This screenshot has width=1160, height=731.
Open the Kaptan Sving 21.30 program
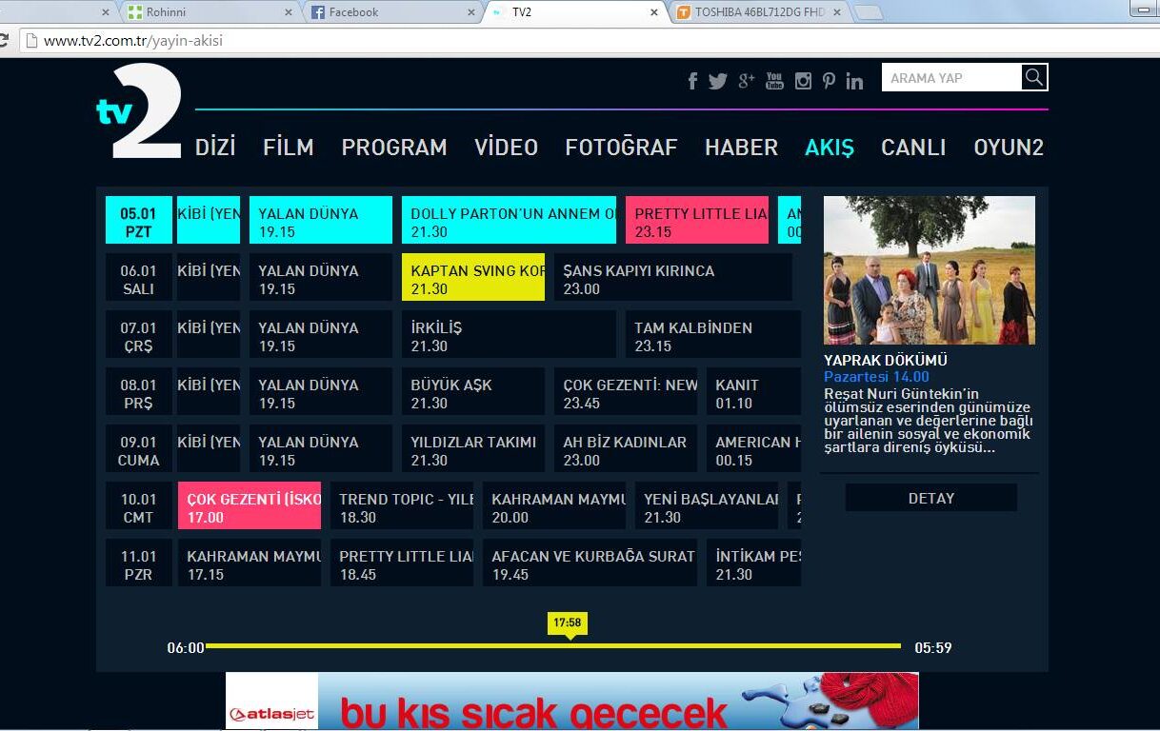click(x=472, y=278)
